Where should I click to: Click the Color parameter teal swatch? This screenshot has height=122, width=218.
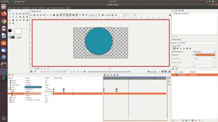[x=33, y=87]
